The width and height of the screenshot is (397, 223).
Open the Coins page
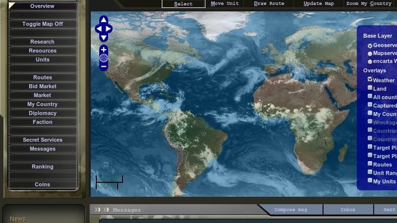43,185
